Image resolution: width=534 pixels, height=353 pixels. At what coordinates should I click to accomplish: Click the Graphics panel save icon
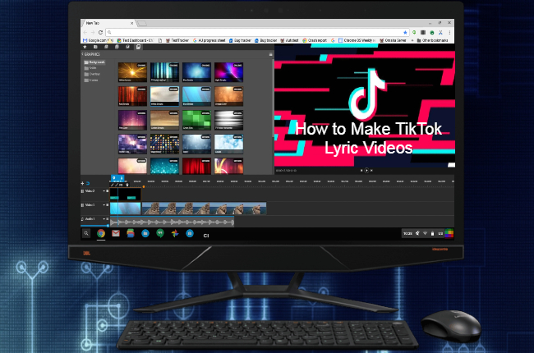click(271, 54)
